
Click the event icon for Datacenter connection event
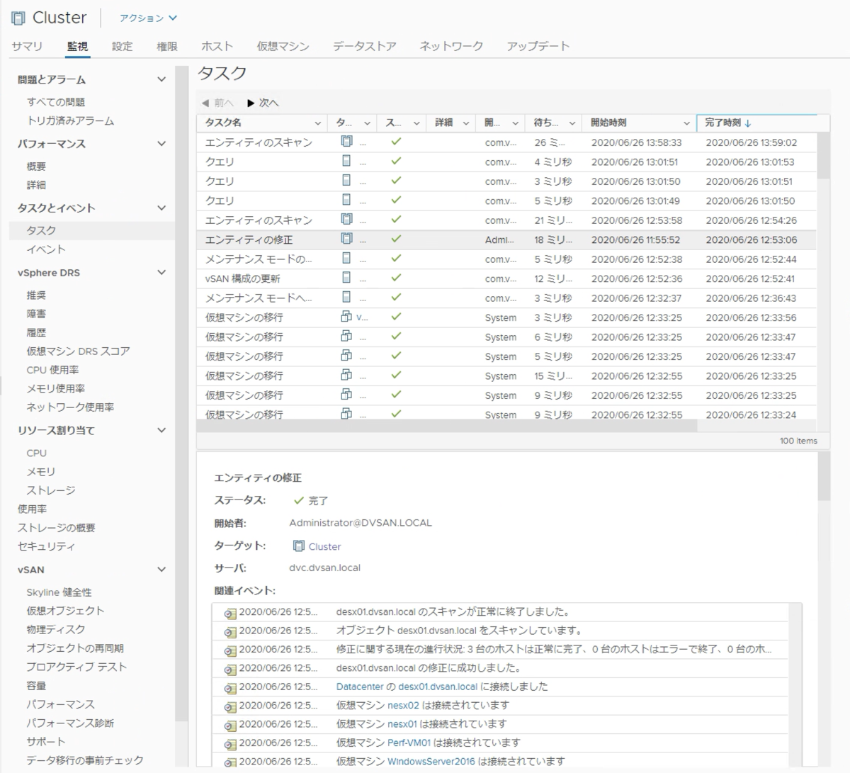(x=230, y=688)
